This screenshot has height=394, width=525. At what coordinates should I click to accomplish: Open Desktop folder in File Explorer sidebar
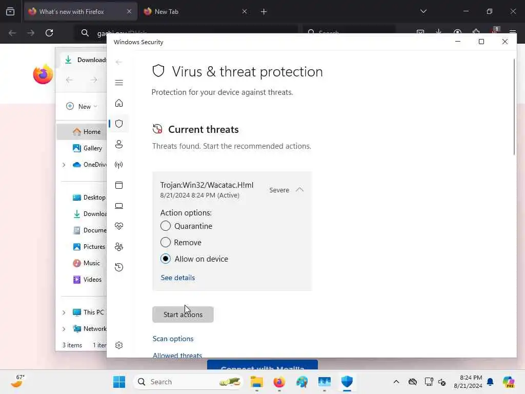89,198
